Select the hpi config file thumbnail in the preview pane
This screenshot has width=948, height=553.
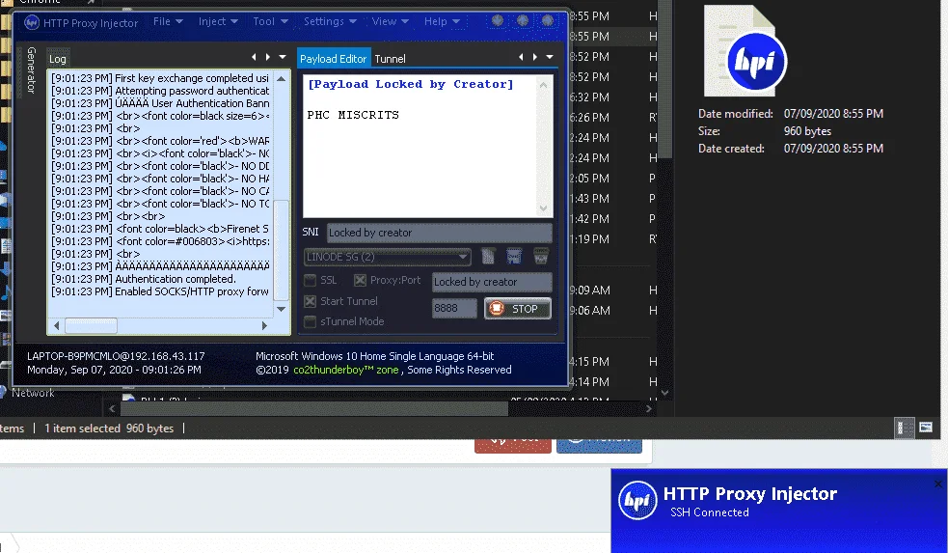(x=746, y=51)
